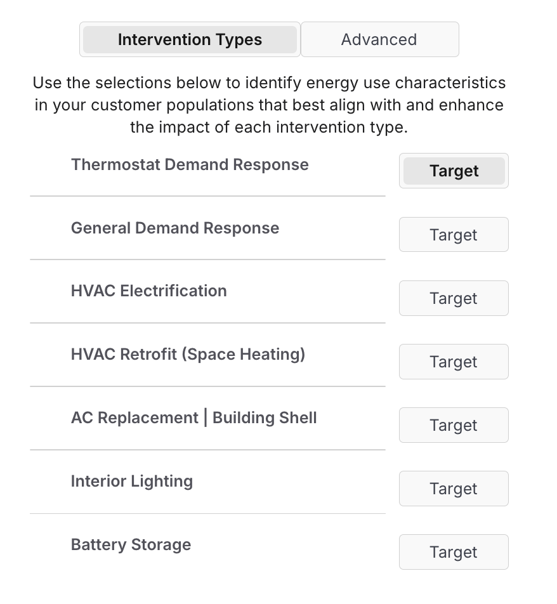Click the General Demand Response label
The image size is (557, 604).
[x=174, y=228]
